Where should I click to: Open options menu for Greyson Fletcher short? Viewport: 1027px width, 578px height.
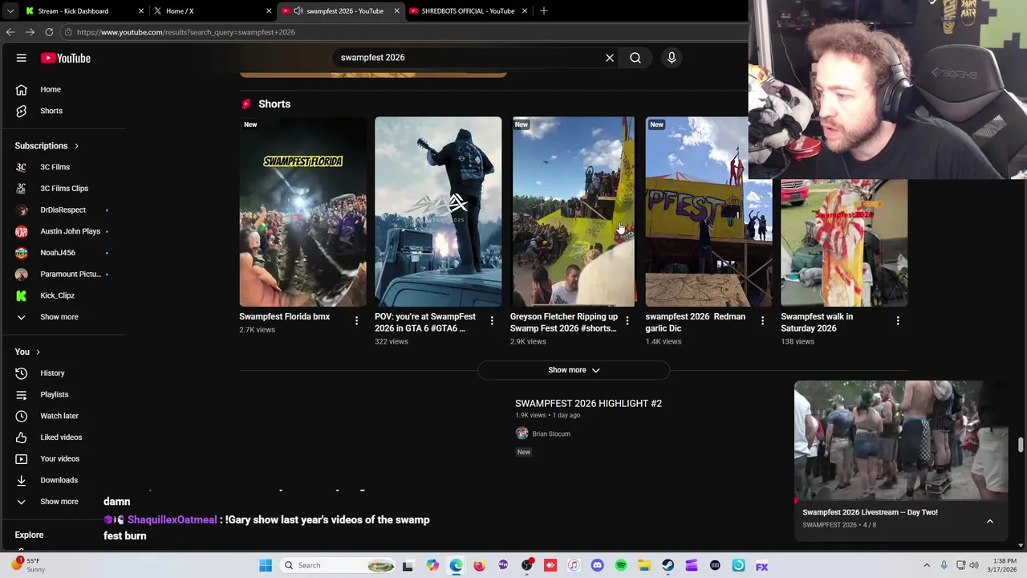(x=627, y=320)
